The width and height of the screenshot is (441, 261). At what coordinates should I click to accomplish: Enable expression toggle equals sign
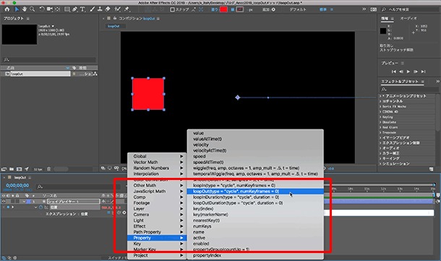point(109,213)
